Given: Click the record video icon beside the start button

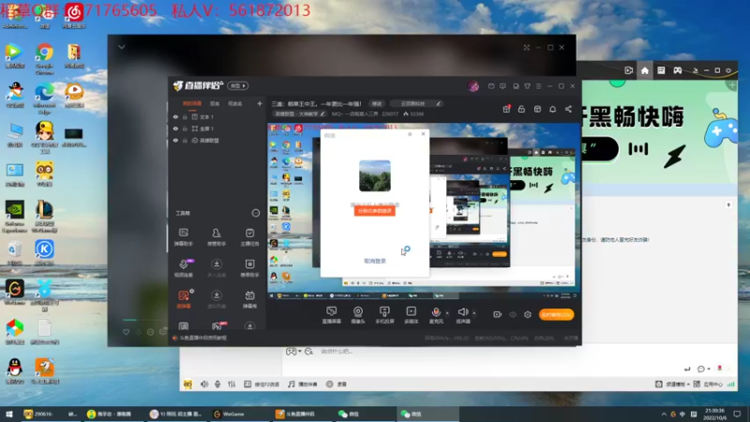Looking at the screenshot, I should tap(498, 314).
